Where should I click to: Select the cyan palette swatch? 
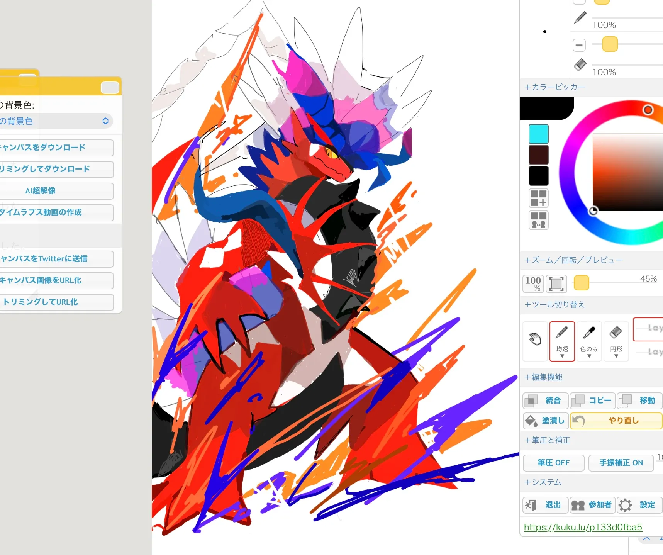(x=539, y=134)
